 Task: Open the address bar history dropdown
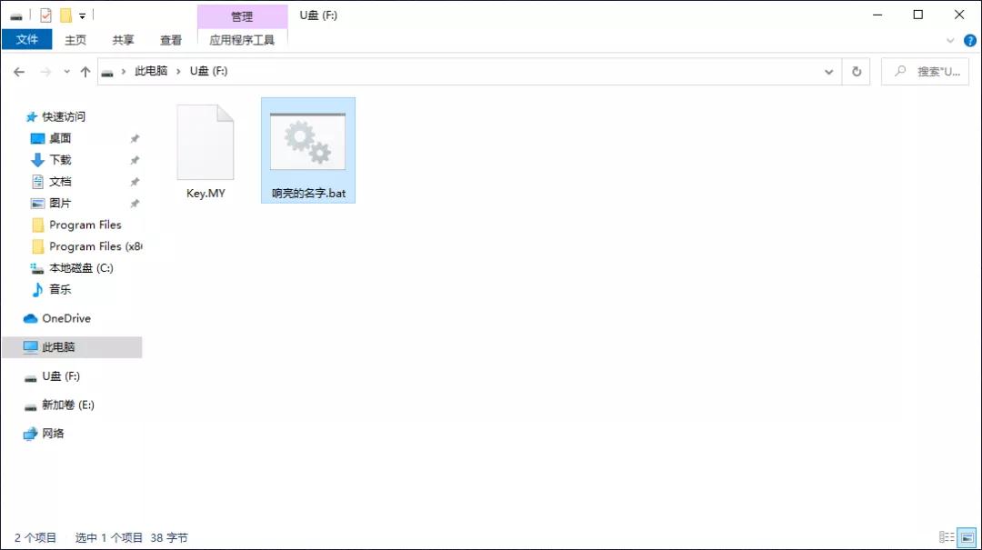tap(828, 70)
